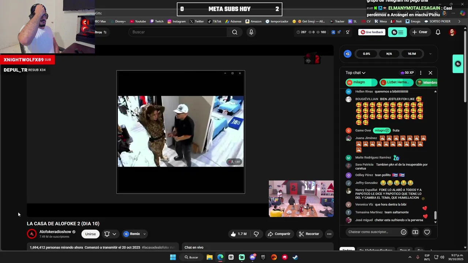
Task: Open Amazon bookmark
Action: (x=253, y=21)
